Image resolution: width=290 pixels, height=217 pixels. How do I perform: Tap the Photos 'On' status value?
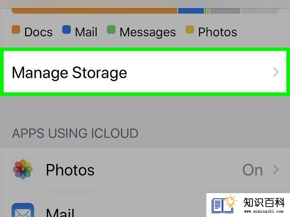tap(253, 170)
